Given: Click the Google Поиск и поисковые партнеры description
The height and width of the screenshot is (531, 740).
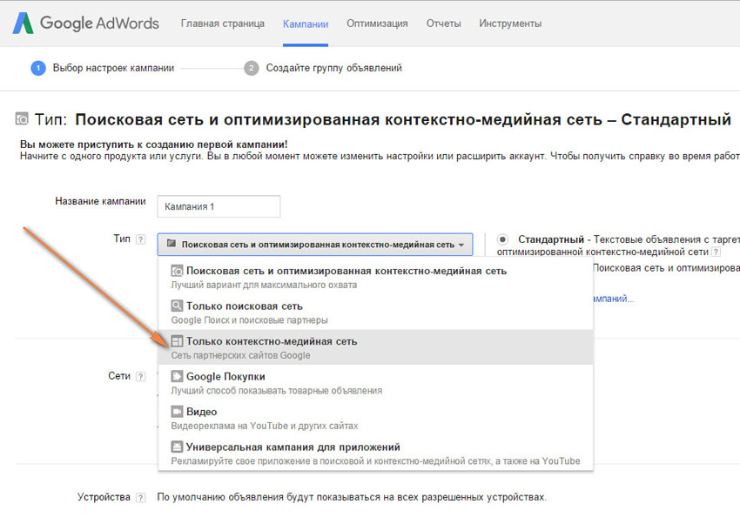Looking at the screenshot, I should [x=249, y=320].
